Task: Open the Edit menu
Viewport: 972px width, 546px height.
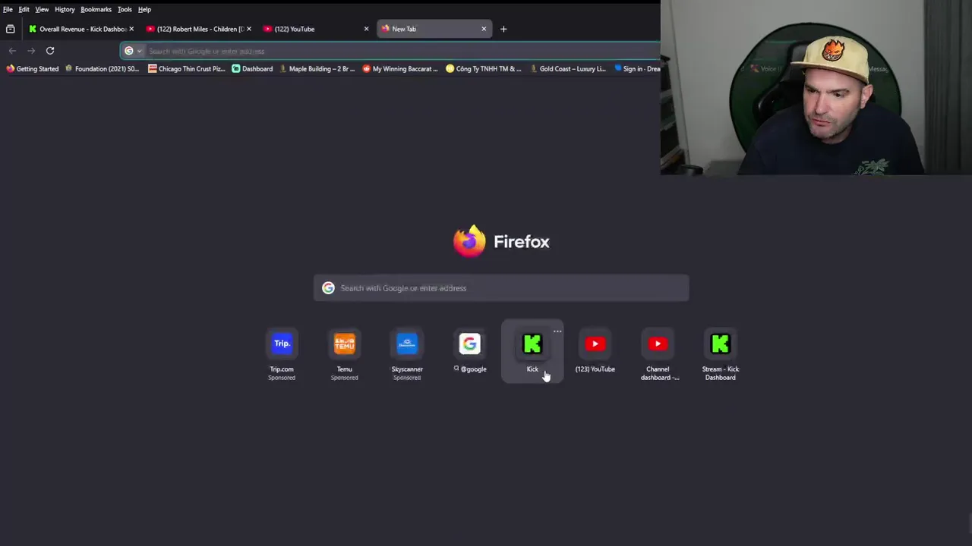Action: coord(24,9)
